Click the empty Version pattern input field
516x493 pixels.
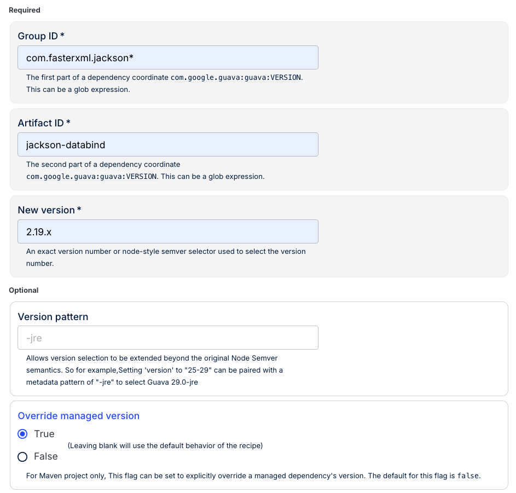pyautogui.click(x=168, y=338)
